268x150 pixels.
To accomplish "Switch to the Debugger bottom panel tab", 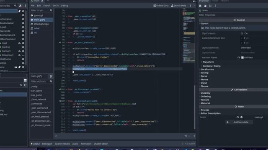I will tap(47, 144).
